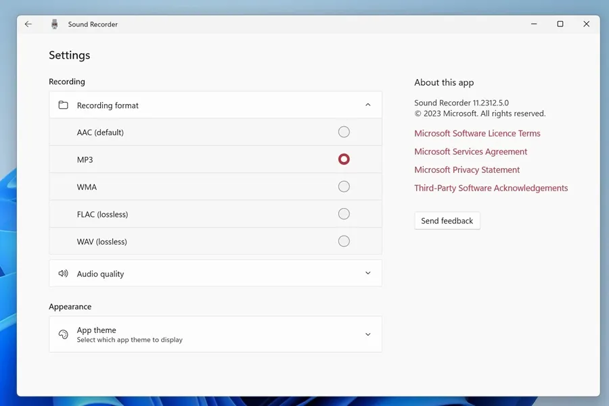Maximize the Sound Recorder window
The height and width of the screenshot is (406, 609).
(560, 24)
